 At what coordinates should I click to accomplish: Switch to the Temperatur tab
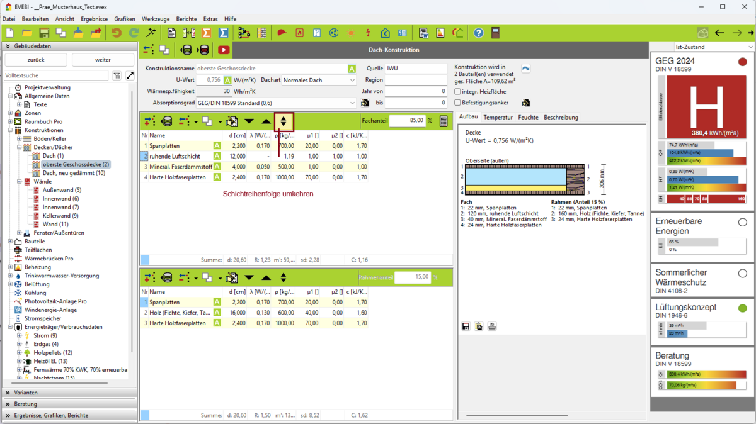[498, 118]
